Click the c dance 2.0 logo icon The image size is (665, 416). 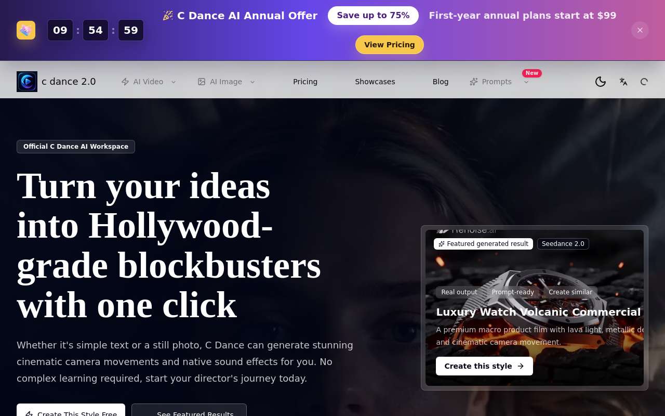pyautogui.click(x=27, y=82)
